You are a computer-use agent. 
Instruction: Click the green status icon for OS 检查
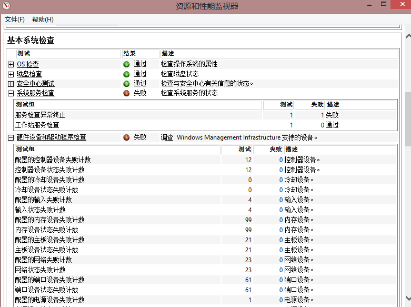click(126, 64)
